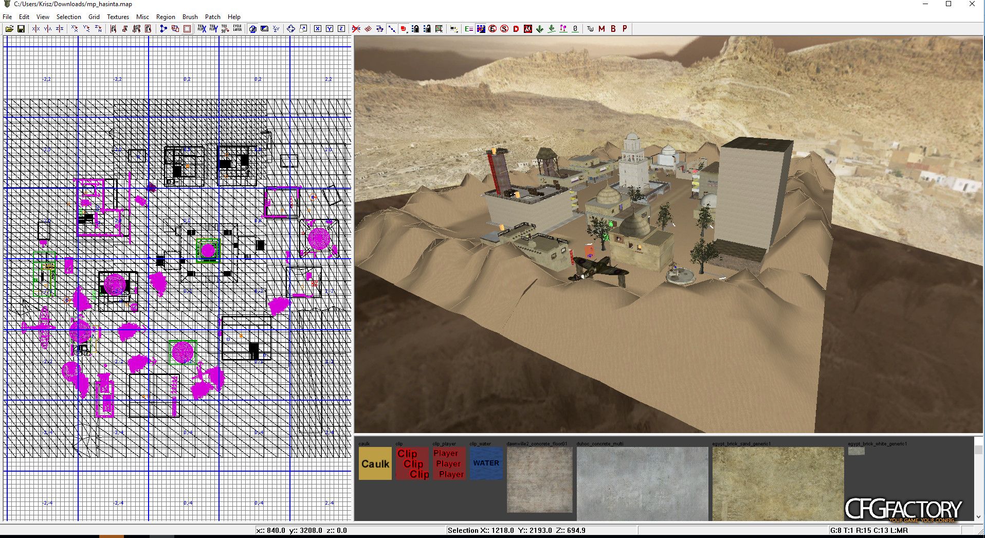The image size is (985, 538).
Task: Save the map with the floppy icon
Action: [x=21, y=29]
